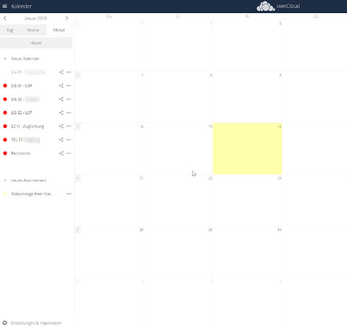Screen dimensions: 347x328
Task: Open more options for LG 32 - LGF
Action: click(69, 113)
